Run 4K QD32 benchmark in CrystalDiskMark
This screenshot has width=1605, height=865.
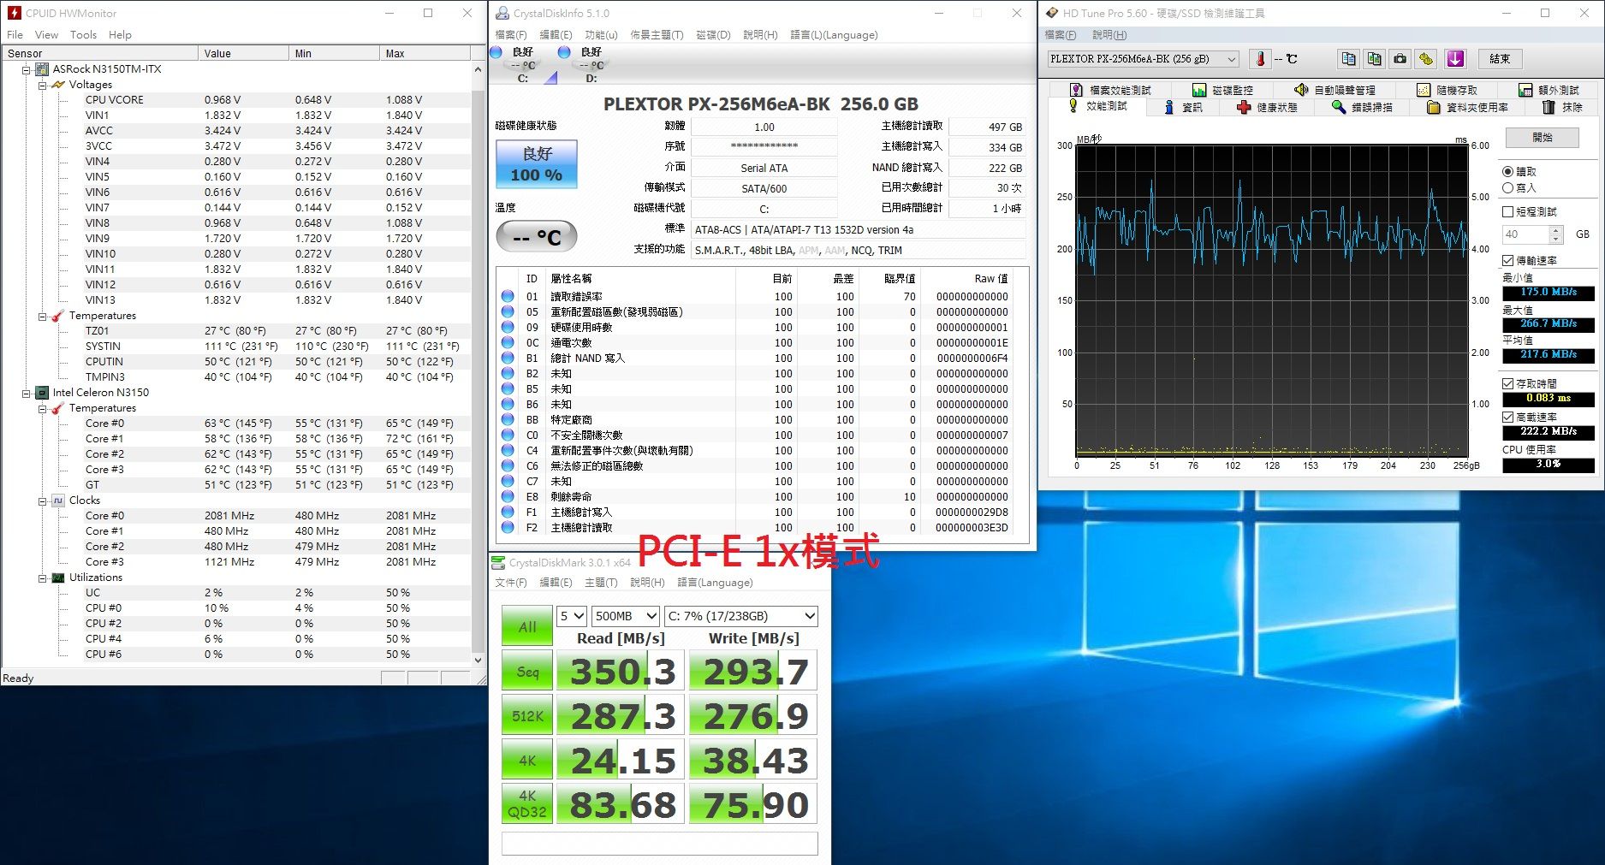[527, 804]
